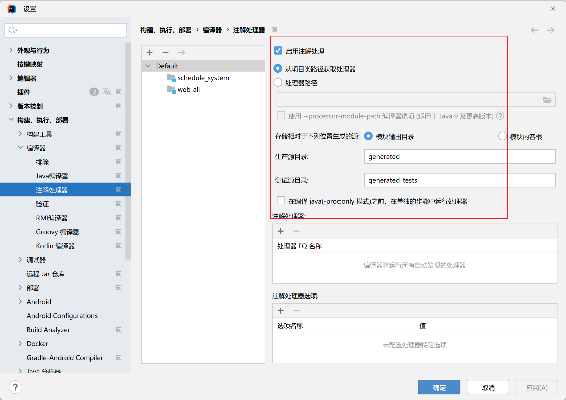The image size is (566, 400).
Task: Browse for processor path folder icon
Action: (547, 100)
